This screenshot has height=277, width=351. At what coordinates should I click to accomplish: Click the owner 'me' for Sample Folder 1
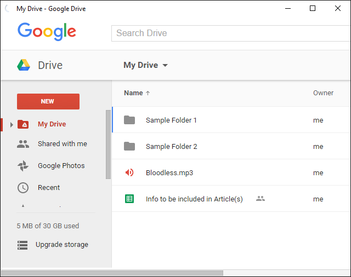point(318,120)
